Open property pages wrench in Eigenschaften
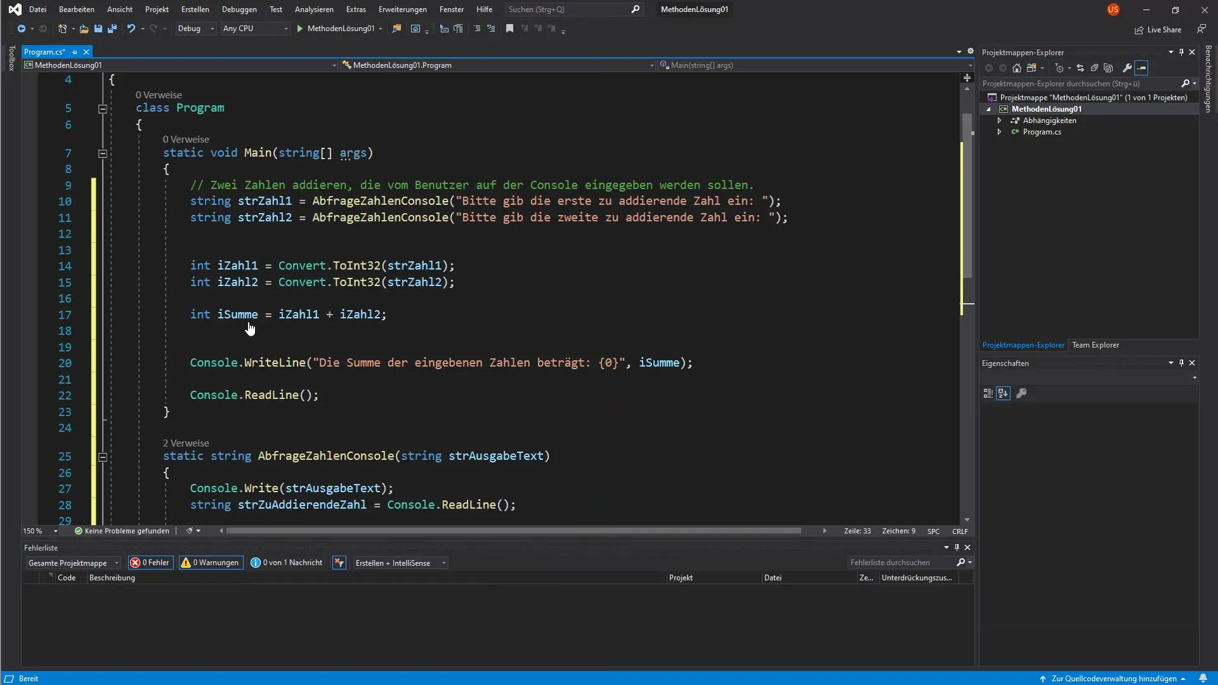This screenshot has height=685, width=1218. tap(1021, 394)
